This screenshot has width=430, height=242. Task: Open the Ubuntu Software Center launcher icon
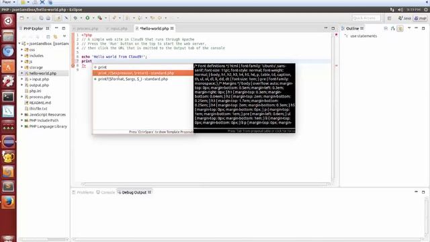[8, 67]
